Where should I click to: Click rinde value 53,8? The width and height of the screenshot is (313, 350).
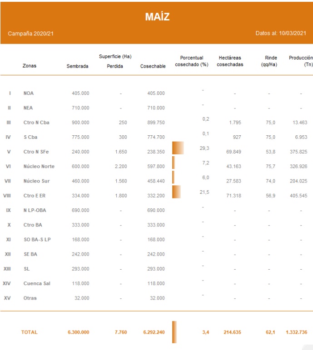(271, 152)
